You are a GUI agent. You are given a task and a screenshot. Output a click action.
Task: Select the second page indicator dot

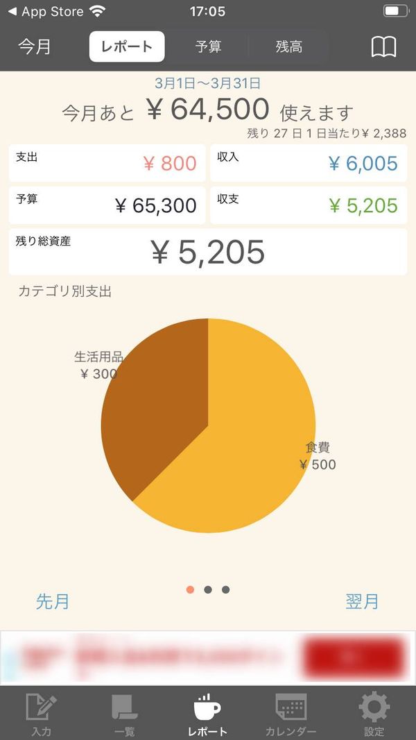coord(208,590)
